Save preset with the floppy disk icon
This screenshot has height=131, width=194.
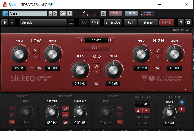(x=69, y=13)
